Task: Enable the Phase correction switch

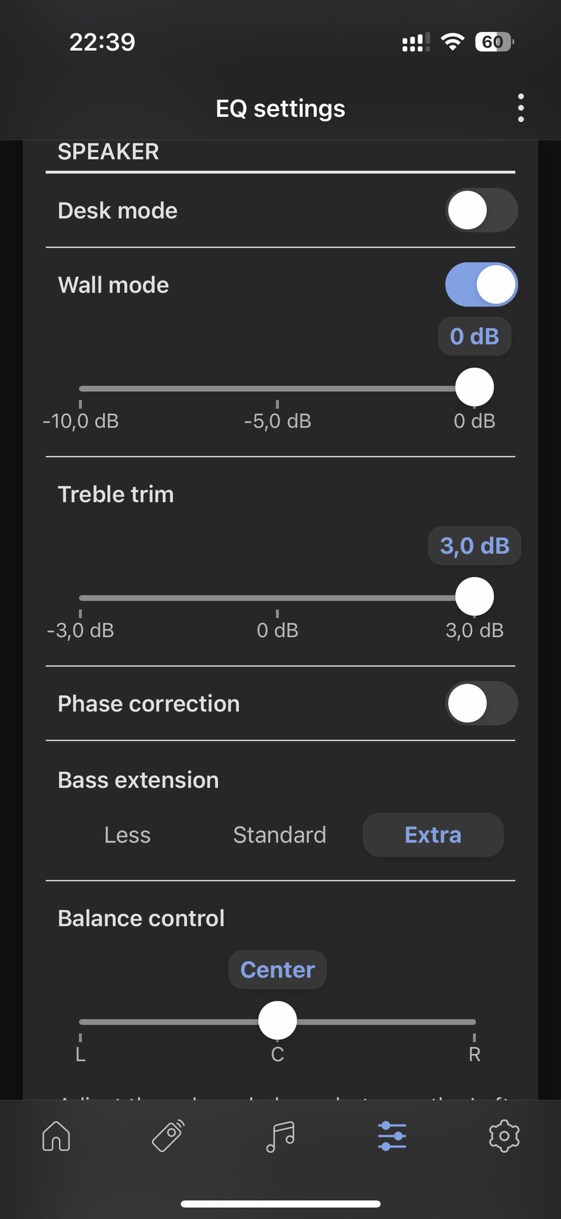Action: 482,703
